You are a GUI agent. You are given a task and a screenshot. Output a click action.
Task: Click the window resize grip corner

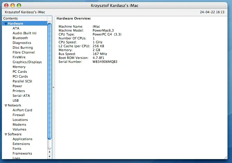click(x=226, y=157)
